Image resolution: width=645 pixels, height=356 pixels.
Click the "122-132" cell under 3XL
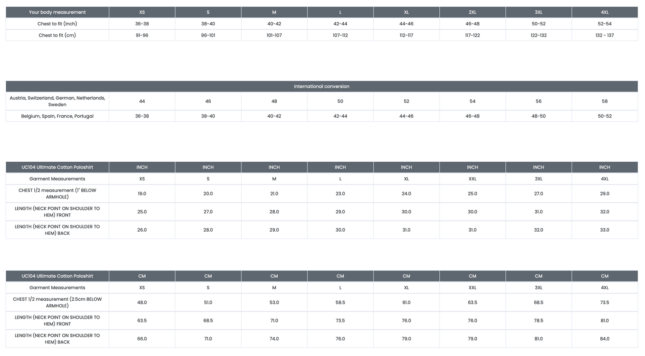(538, 35)
